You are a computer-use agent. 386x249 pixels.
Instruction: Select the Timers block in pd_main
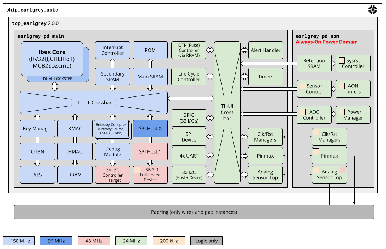pos(266,77)
